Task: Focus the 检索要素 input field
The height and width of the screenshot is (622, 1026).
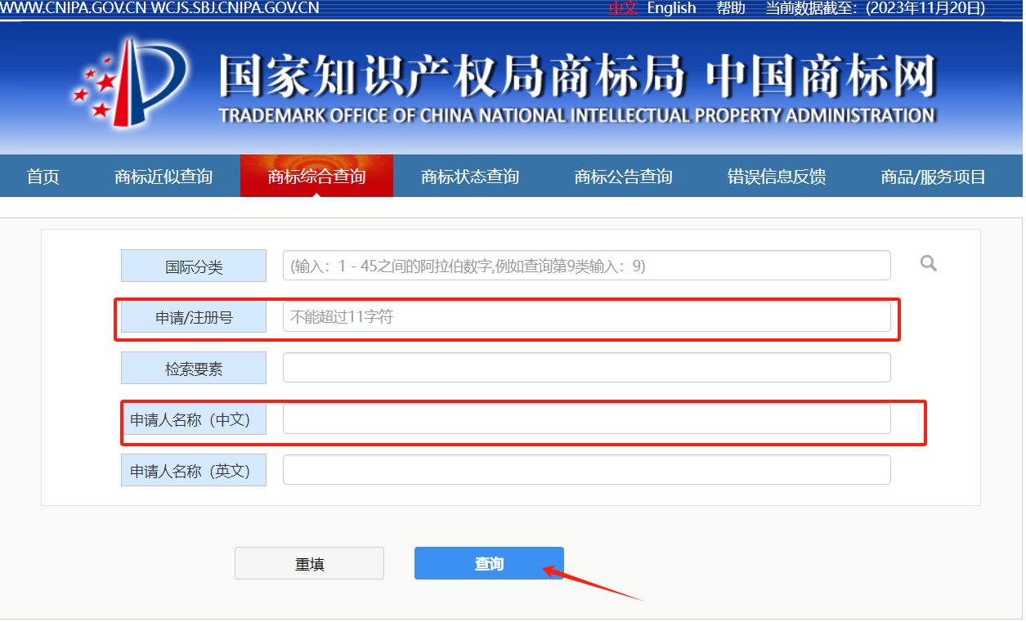Action: (x=586, y=368)
